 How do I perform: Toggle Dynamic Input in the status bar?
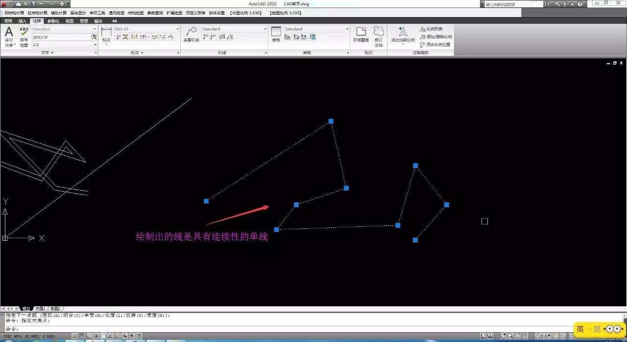[x=125, y=336]
